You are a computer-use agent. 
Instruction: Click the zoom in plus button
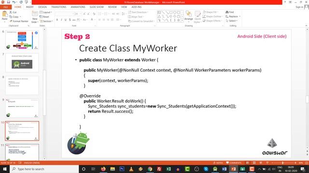point(295,163)
